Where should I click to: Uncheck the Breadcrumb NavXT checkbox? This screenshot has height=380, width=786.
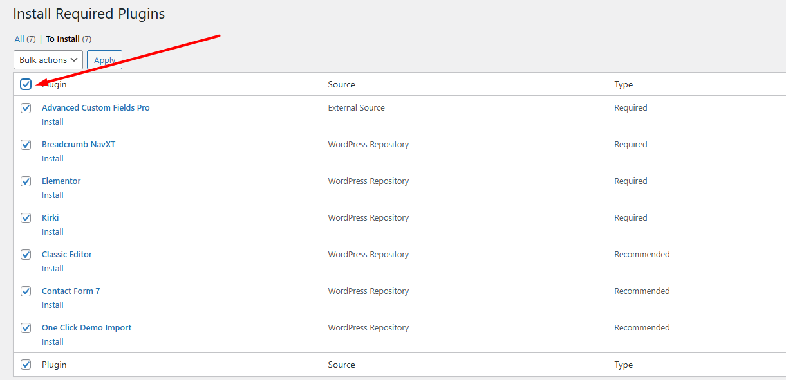pos(26,145)
